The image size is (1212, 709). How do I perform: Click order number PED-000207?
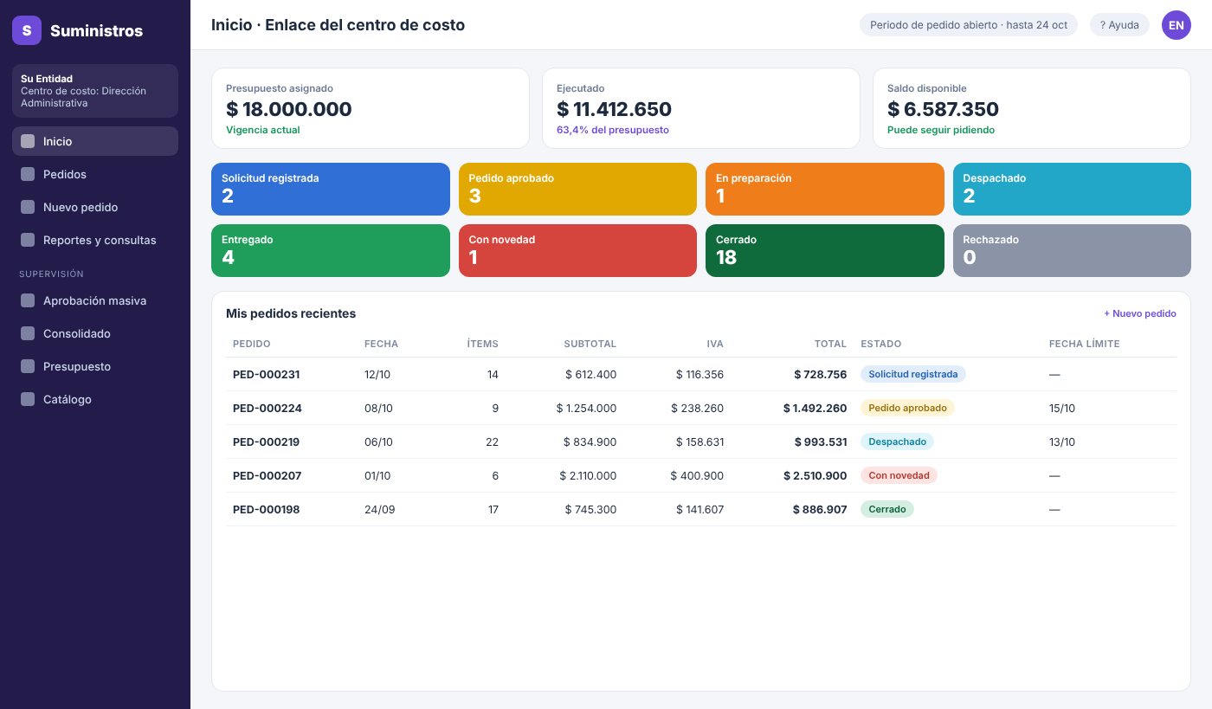(268, 475)
